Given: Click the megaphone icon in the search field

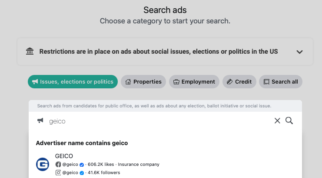Looking at the screenshot, I should tap(40, 121).
